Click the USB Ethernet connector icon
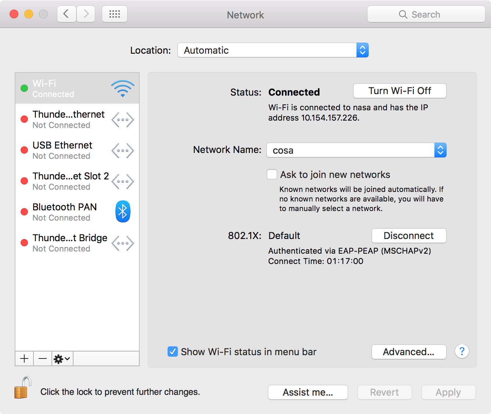Screen dimensions: 491x414 tap(122, 150)
